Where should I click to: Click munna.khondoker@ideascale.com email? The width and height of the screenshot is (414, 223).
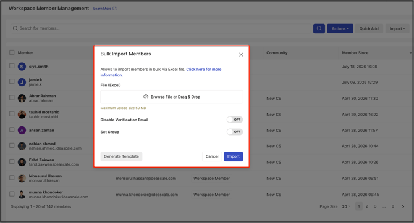click(x=147, y=195)
